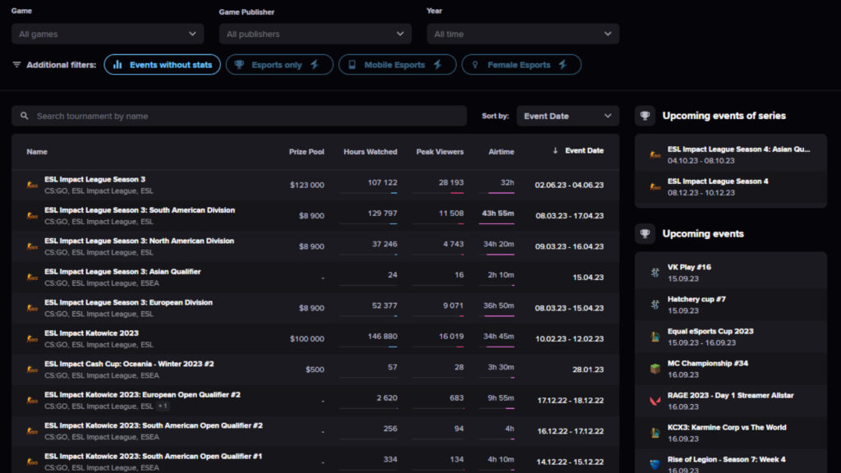Toggle the Events without stats filter
The width and height of the screenshot is (841, 473).
click(162, 64)
